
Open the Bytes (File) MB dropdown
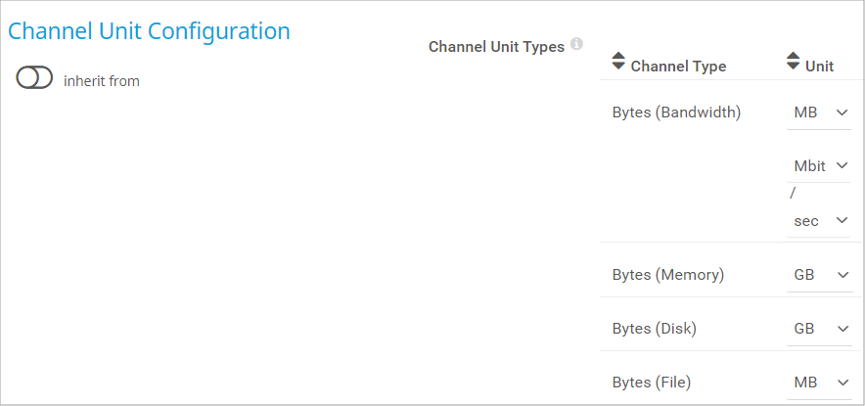click(x=820, y=382)
